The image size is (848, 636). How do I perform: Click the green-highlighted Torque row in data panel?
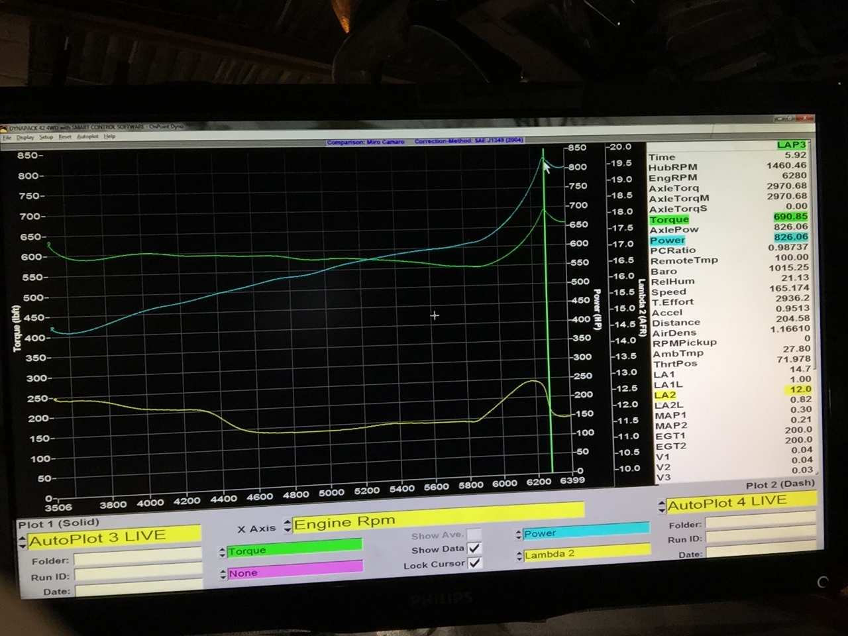click(669, 219)
